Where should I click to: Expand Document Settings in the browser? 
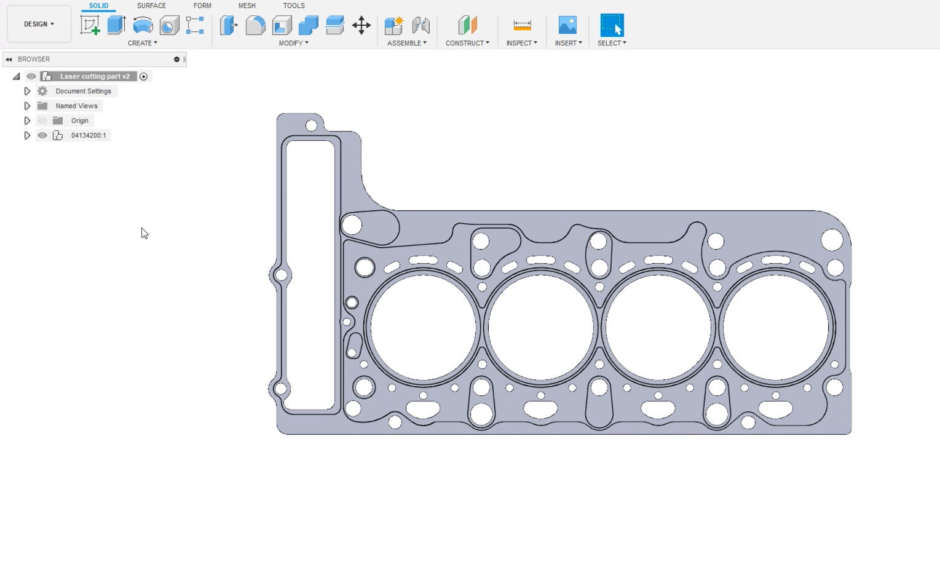(x=26, y=90)
